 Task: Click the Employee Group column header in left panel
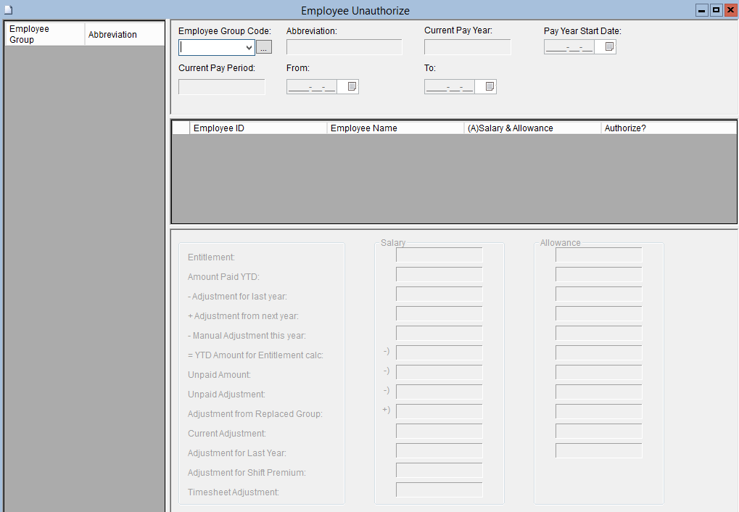click(x=44, y=35)
